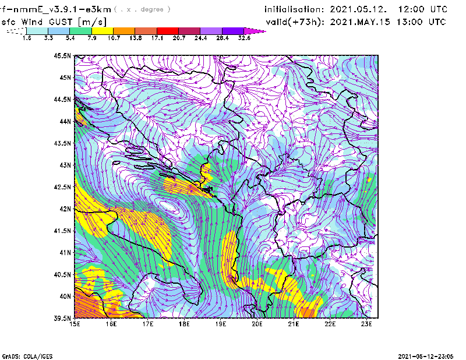
Task: Click the '7.9' colorbar value label
Action: [x=92, y=38]
